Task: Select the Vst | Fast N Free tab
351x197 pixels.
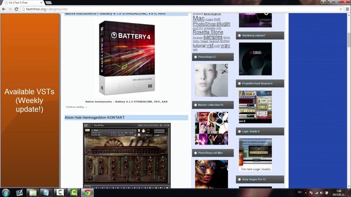Action: point(23,2)
